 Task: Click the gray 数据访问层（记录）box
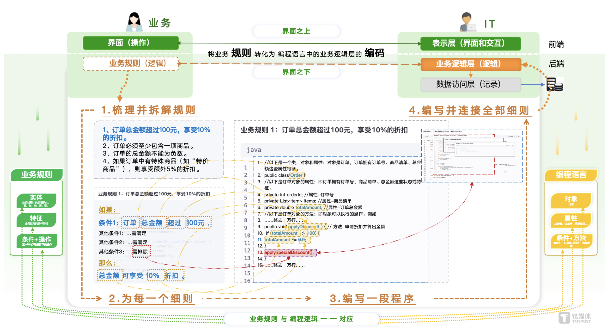471,84
